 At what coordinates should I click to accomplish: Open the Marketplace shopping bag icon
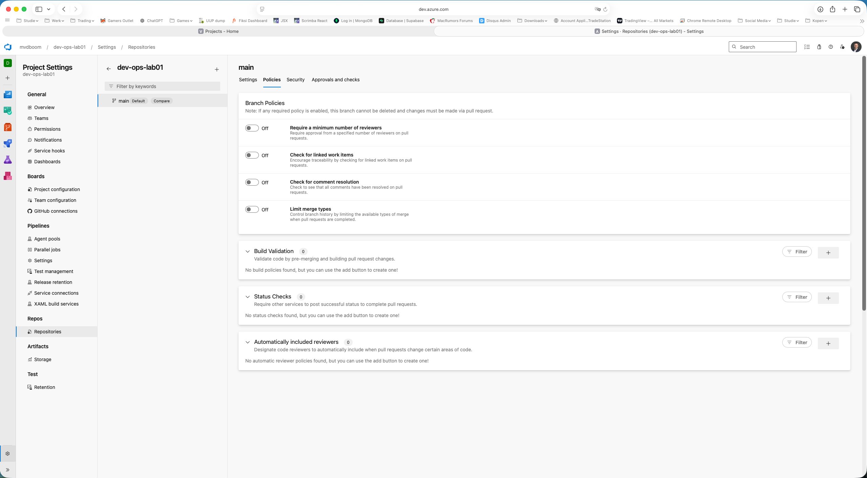(x=819, y=47)
